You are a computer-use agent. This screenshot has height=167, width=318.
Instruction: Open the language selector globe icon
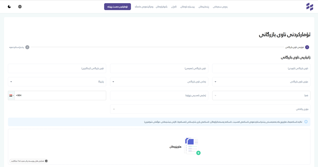20,7
